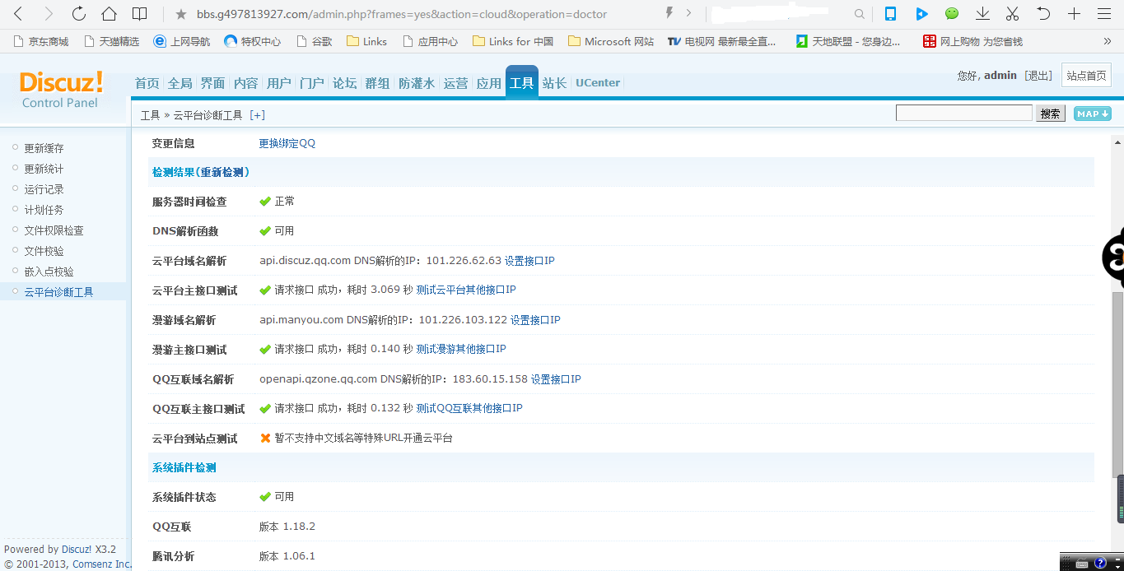The width and height of the screenshot is (1124, 571).
Task: Click the 退出 logout link
Action: (x=1038, y=76)
